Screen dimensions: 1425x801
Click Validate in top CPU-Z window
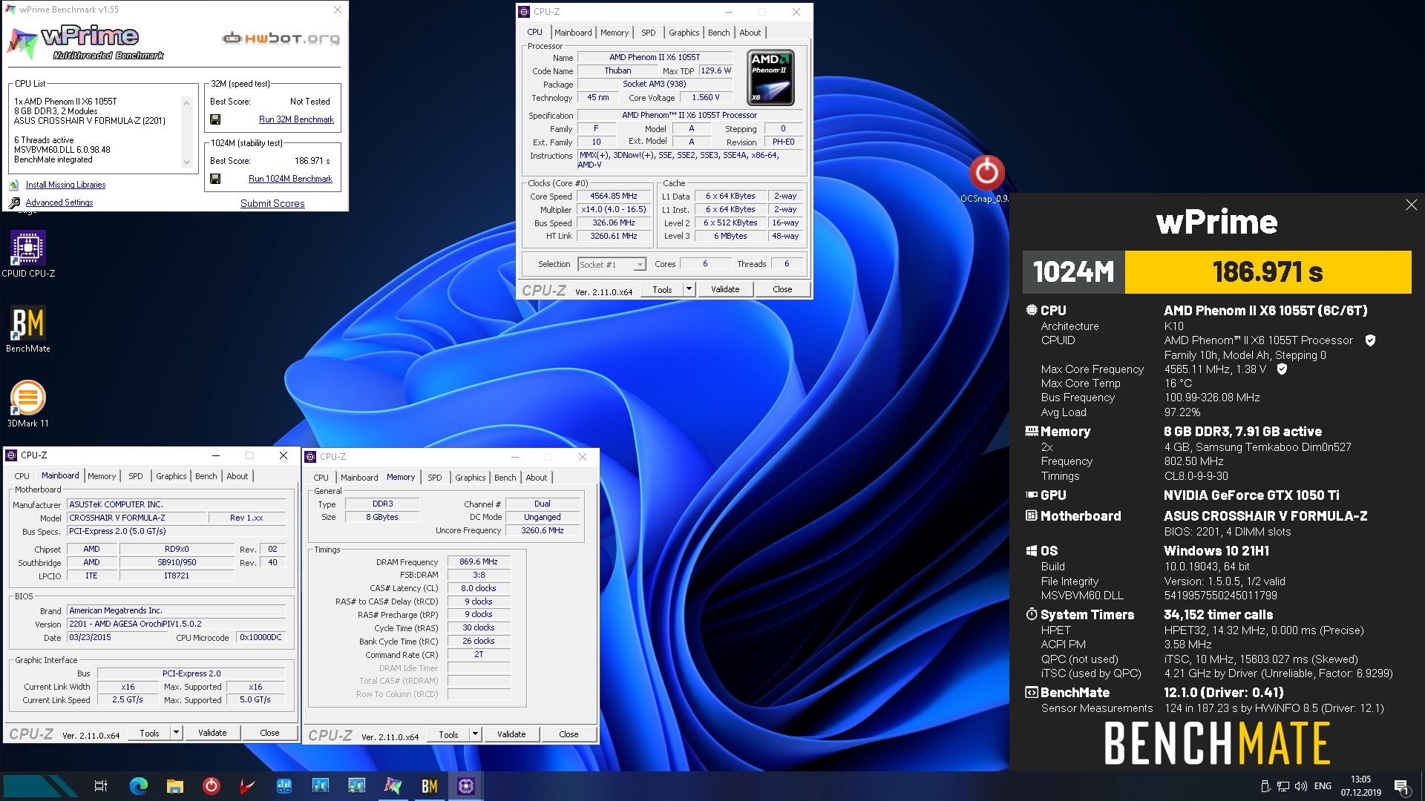click(x=725, y=289)
